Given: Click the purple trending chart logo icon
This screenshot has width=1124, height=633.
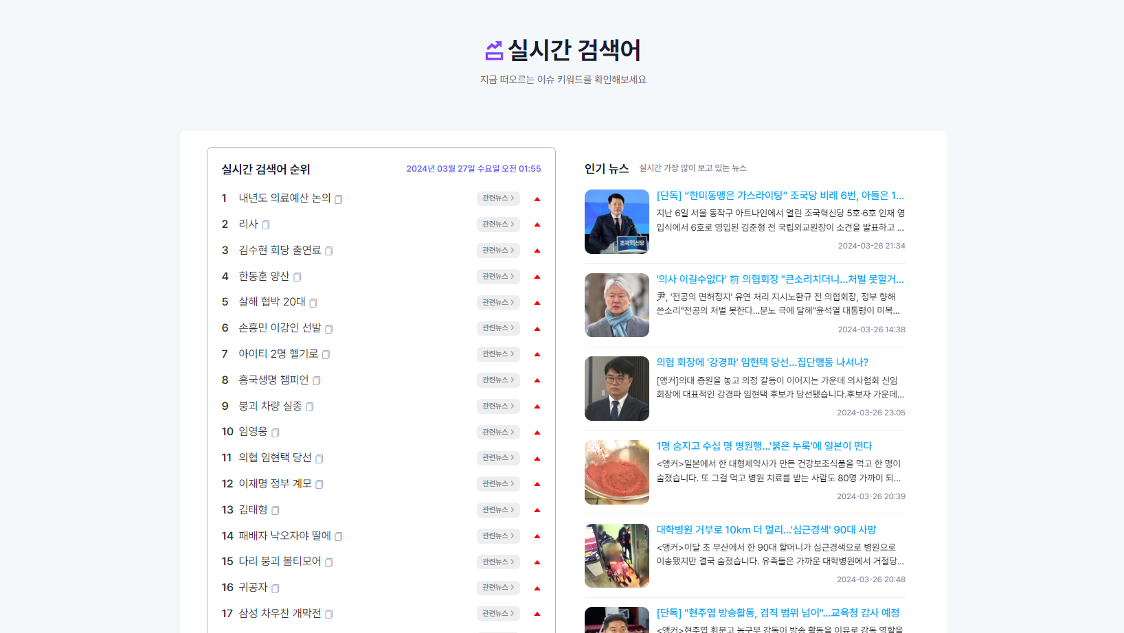Looking at the screenshot, I should [493, 49].
